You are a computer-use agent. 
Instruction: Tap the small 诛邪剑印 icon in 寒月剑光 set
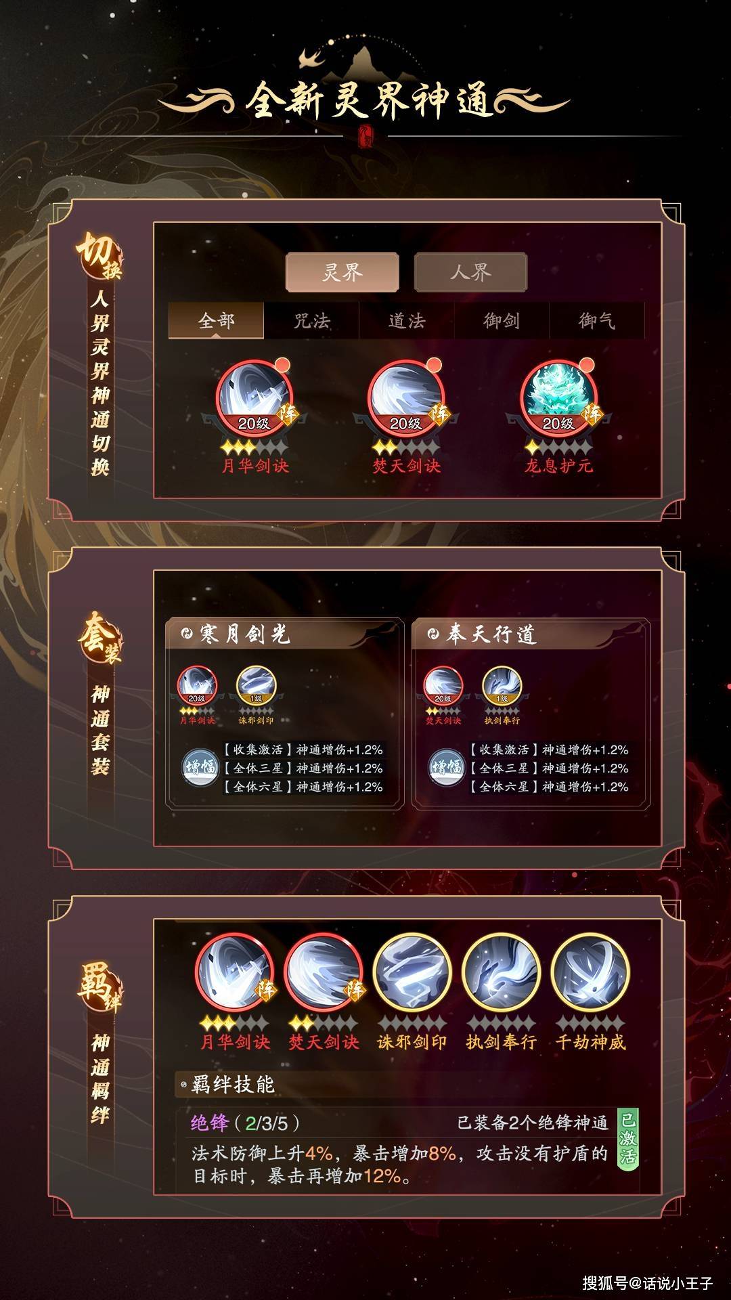[256, 686]
